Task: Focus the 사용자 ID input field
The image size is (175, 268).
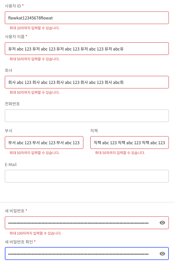Action: click(87, 18)
